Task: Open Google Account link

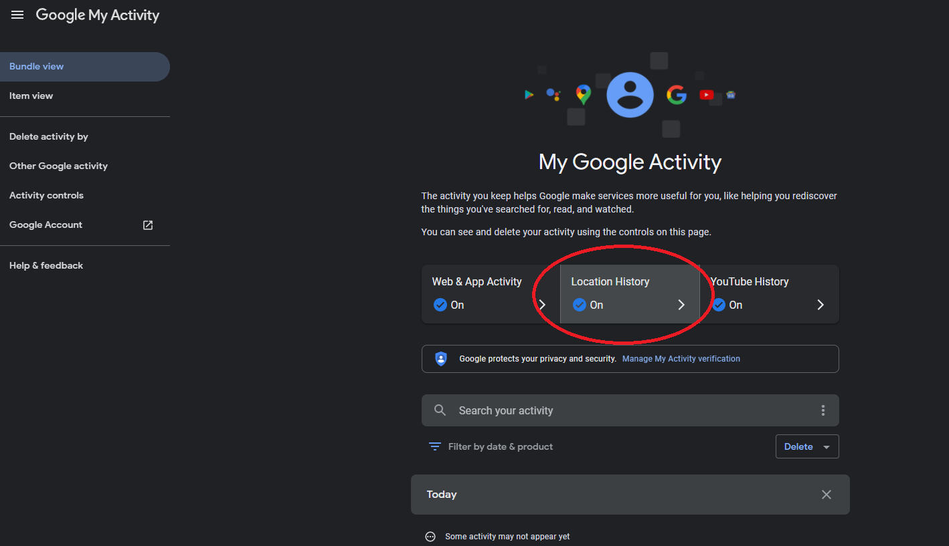Action: pyautogui.click(x=84, y=225)
